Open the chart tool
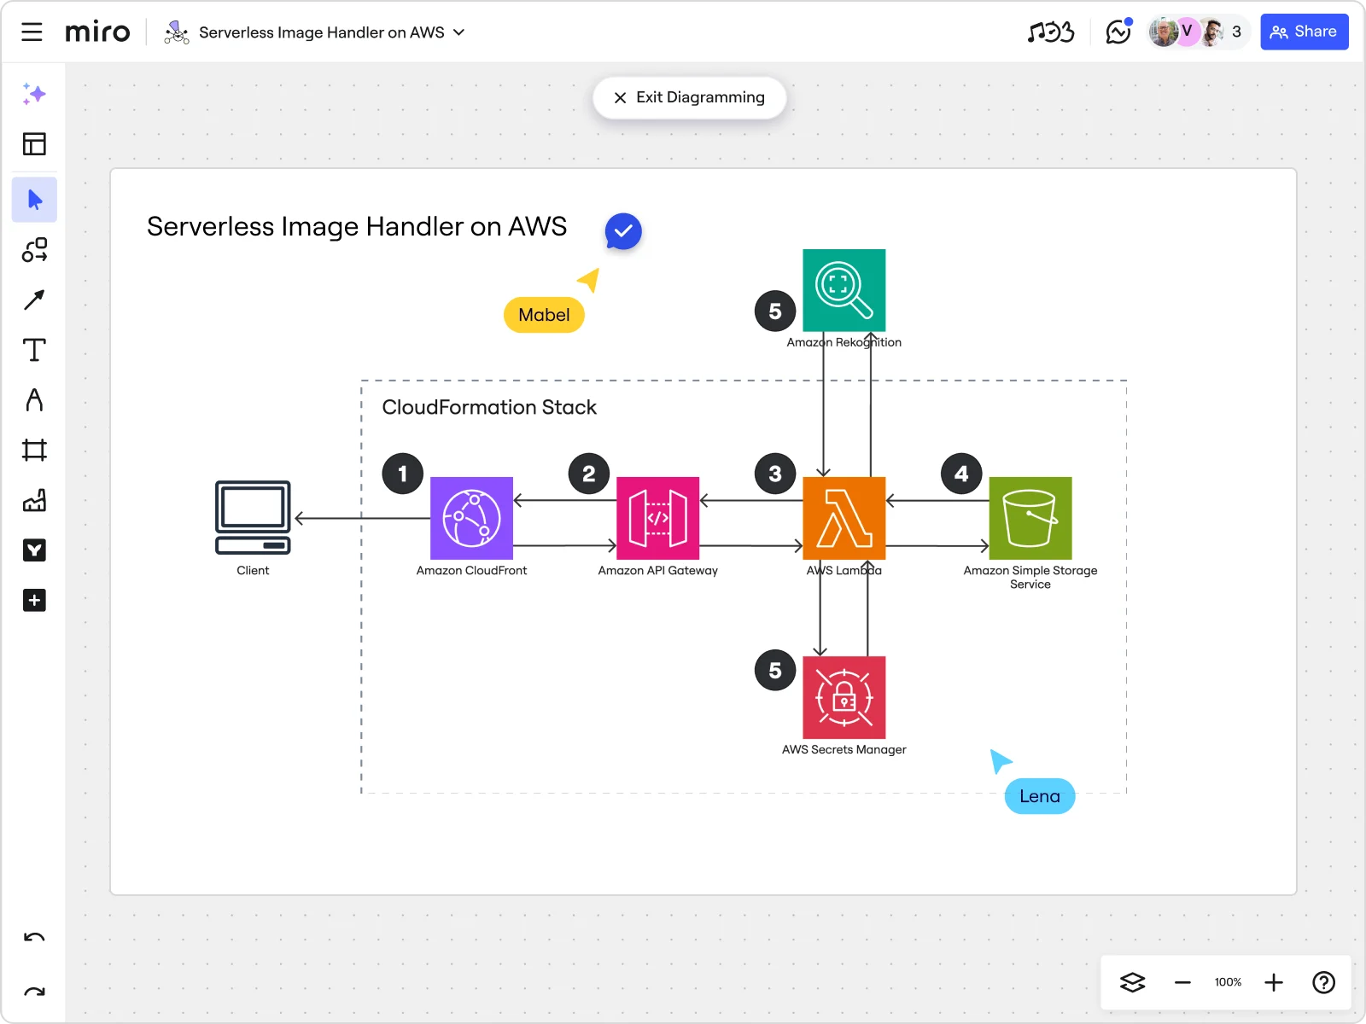The image size is (1366, 1024). pos(34,500)
